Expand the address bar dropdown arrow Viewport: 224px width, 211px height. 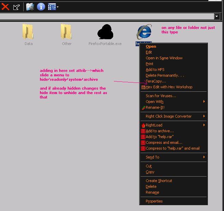tap(216, 16)
